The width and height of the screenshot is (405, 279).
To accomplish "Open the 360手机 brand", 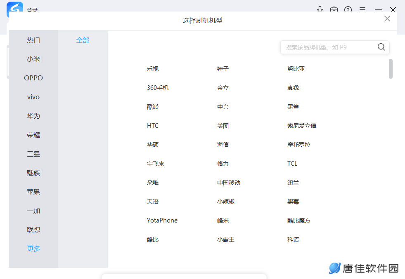I will point(158,88).
